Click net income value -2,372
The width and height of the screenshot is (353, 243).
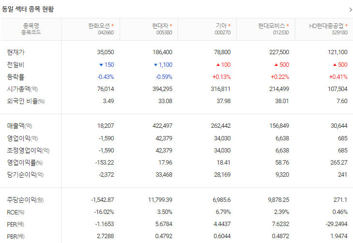tap(106, 175)
